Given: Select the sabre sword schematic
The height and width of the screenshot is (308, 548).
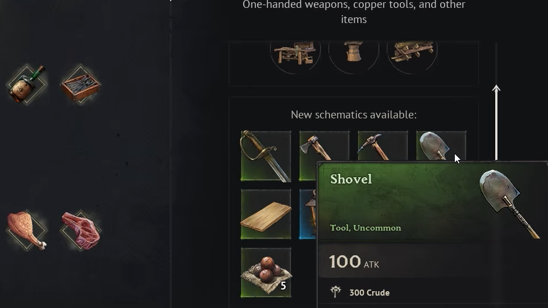Looking at the screenshot, I should [x=266, y=156].
